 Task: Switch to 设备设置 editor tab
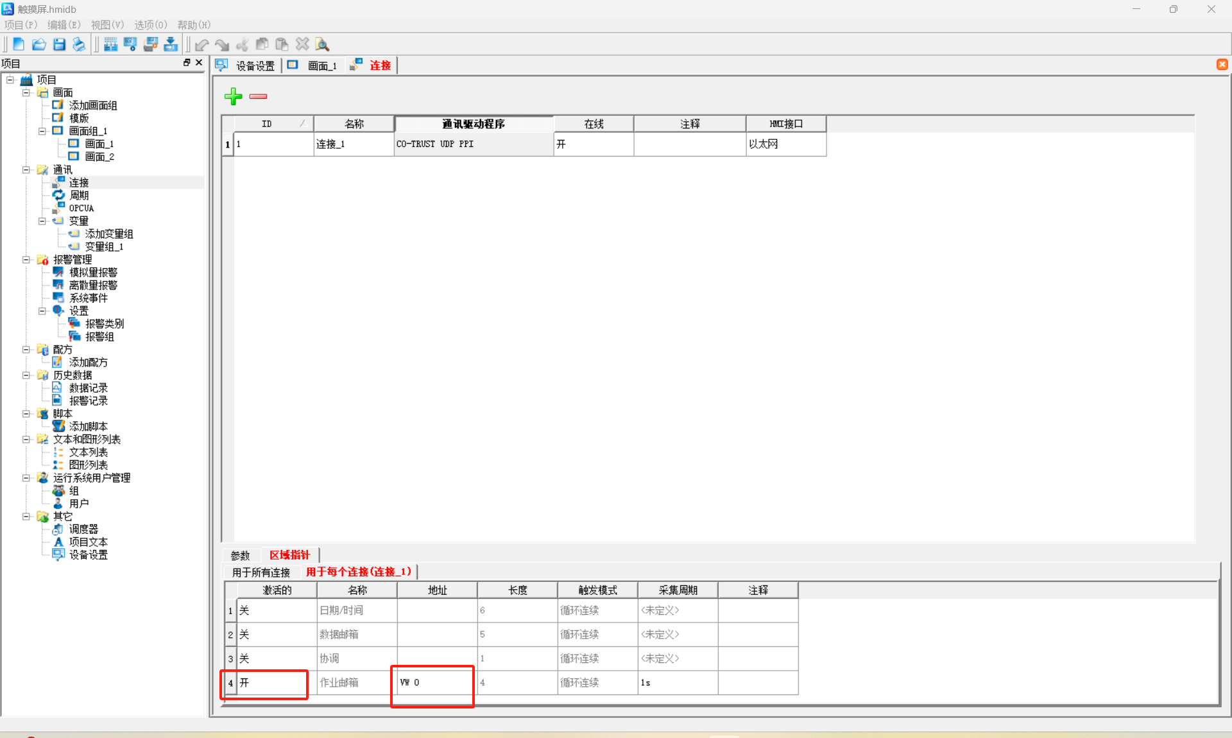pyautogui.click(x=246, y=65)
